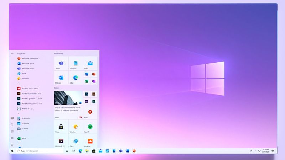Click the small Word tile
This screenshot has height=160, width=285.
(x=87, y=74)
